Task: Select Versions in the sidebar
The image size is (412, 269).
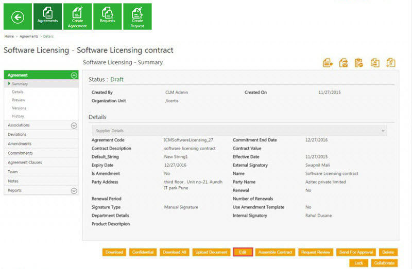Action: click(x=19, y=108)
